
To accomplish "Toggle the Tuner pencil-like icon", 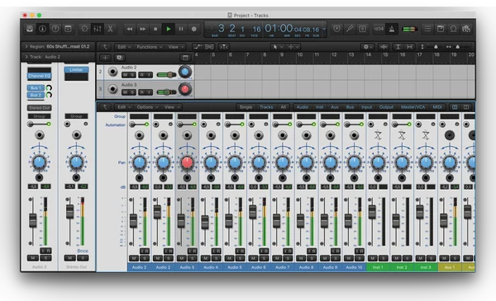I will coord(350,29).
